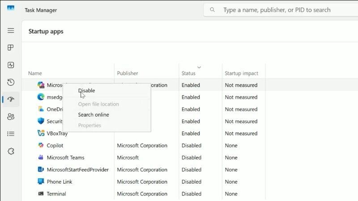This screenshot has height=201, width=358.
Task: Click Enabled status for VBoxTray
Action: click(191, 133)
